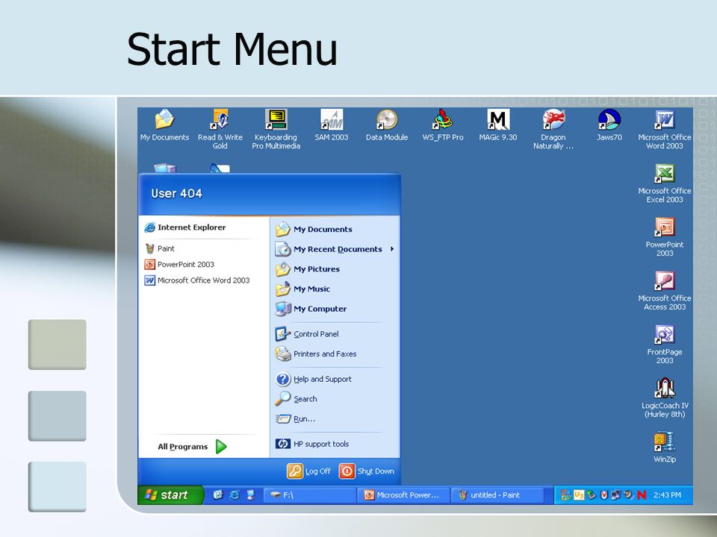
Task: Open My Documents desktop icon
Action: [164, 125]
